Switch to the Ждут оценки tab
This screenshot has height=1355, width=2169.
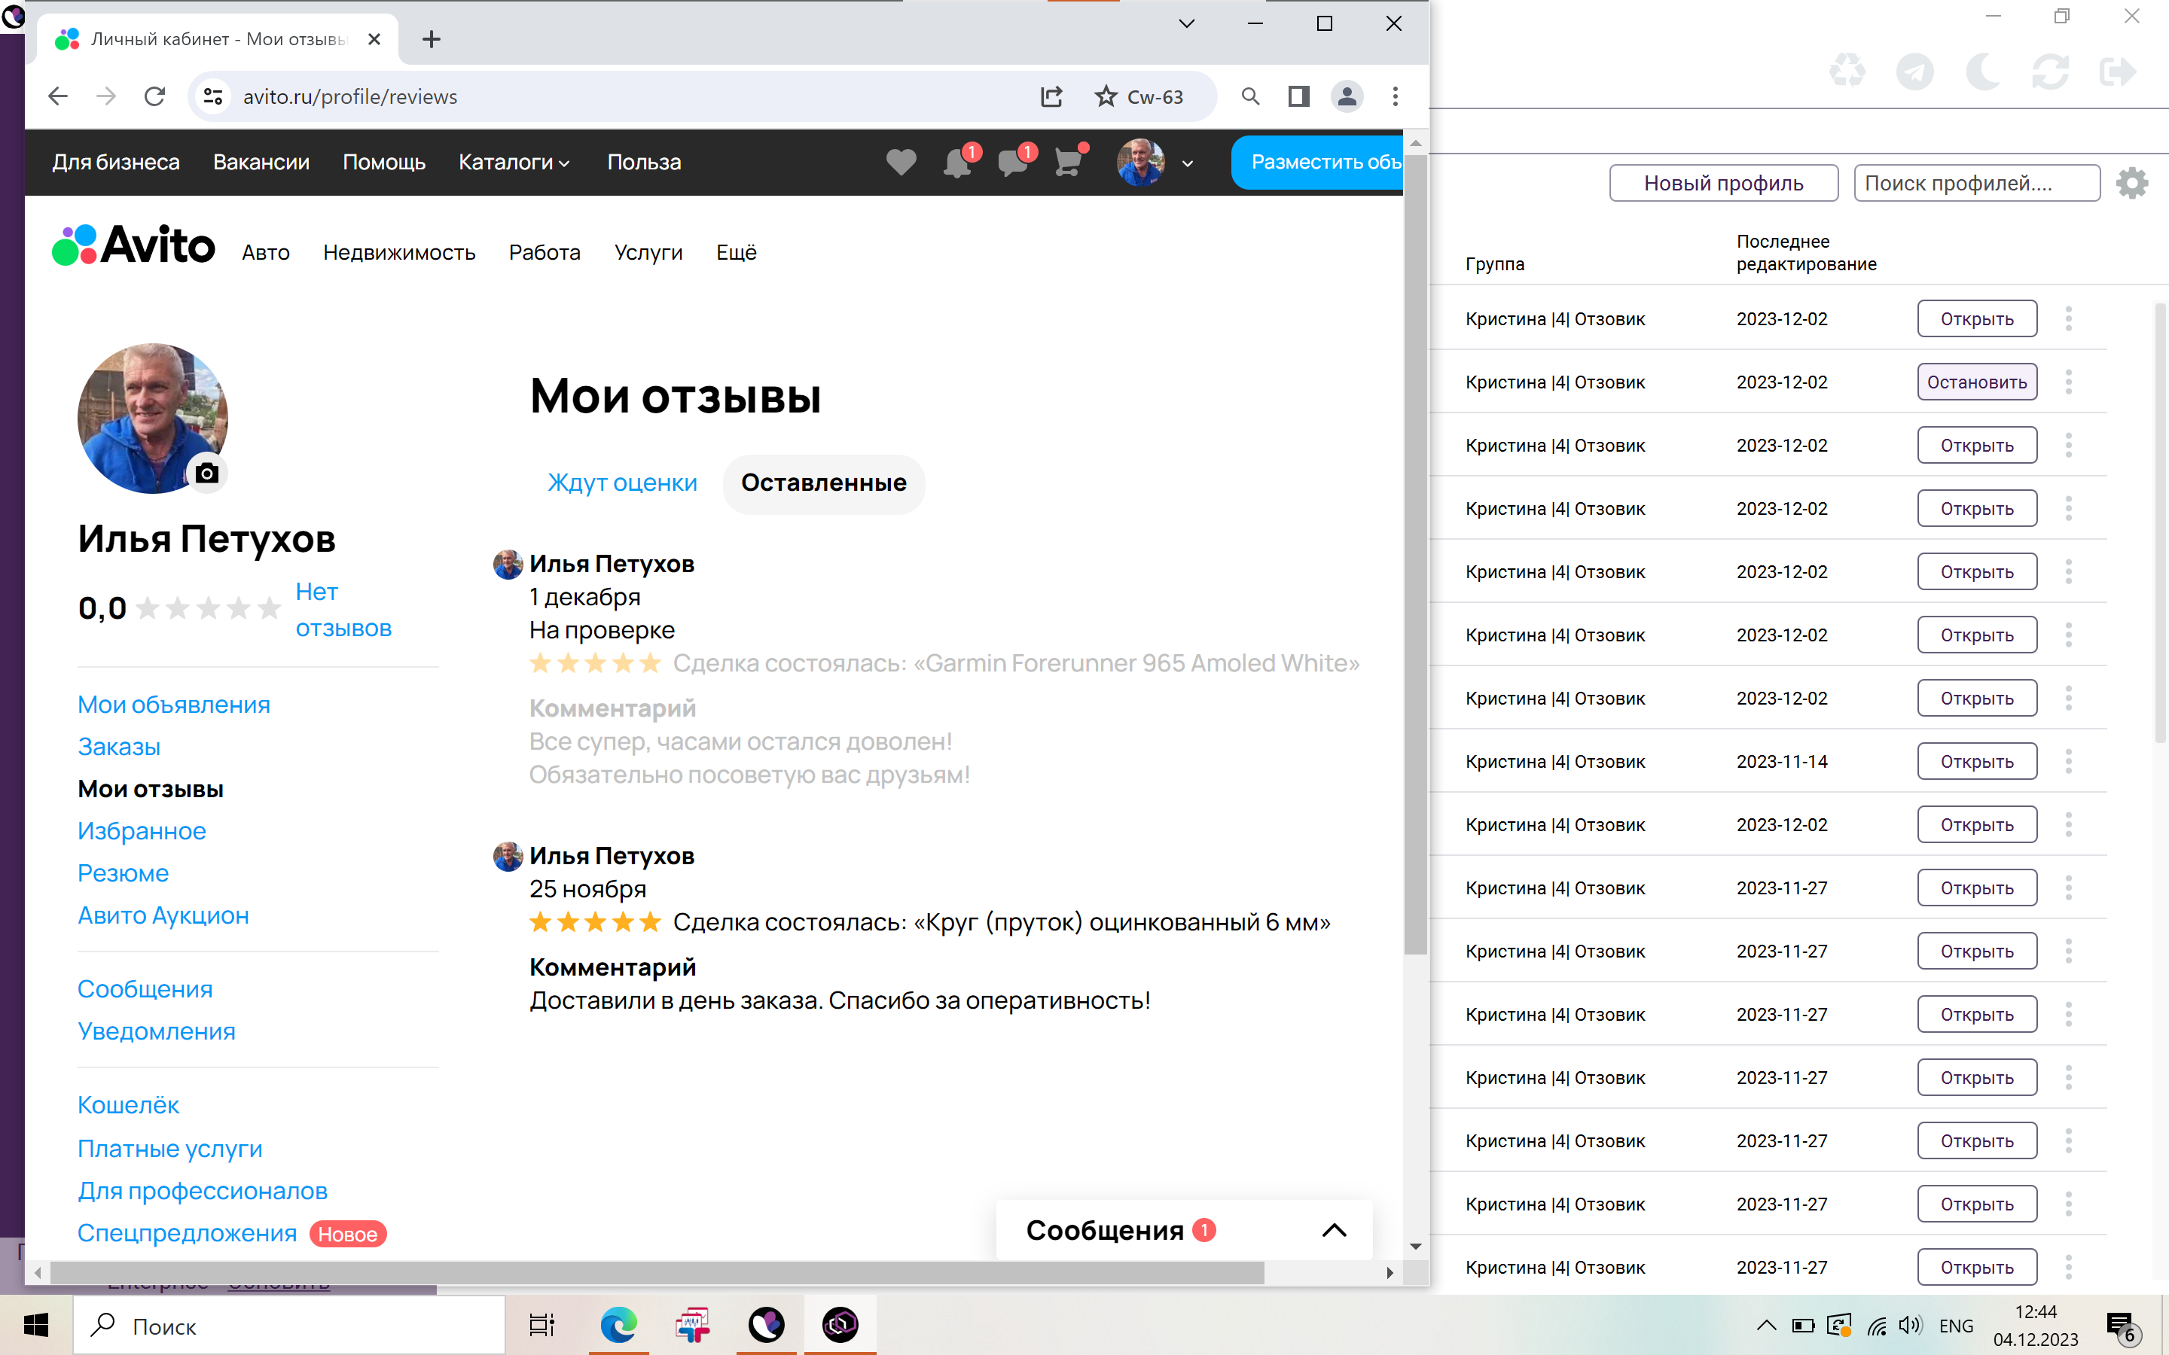point(622,483)
